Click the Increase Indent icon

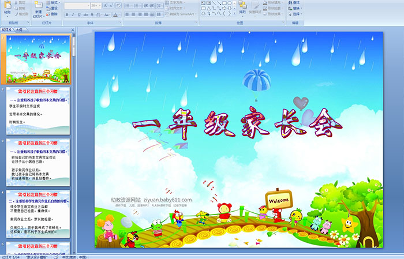point(152,6)
